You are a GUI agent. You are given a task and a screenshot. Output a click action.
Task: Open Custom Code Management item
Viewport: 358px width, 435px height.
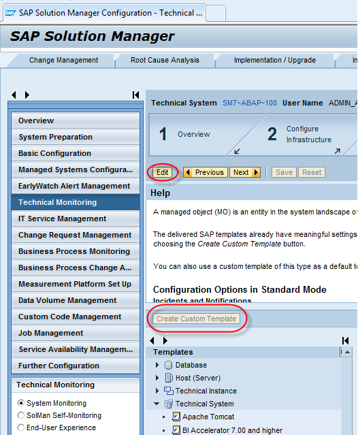coord(76,317)
